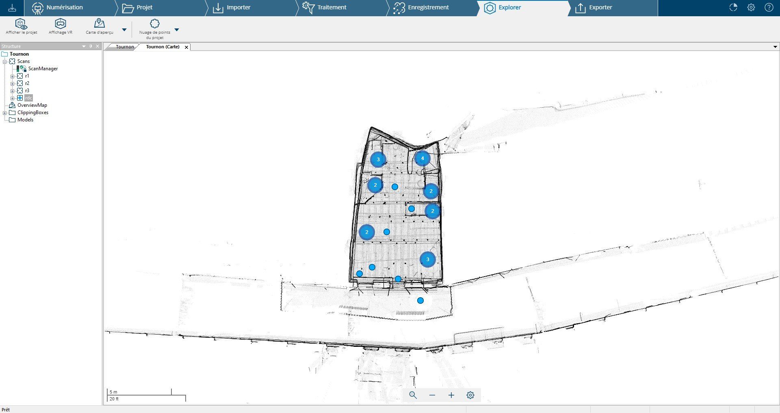Switch to the Traitement ribbon tab
Screen dimensions: 780x413
[331, 7]
